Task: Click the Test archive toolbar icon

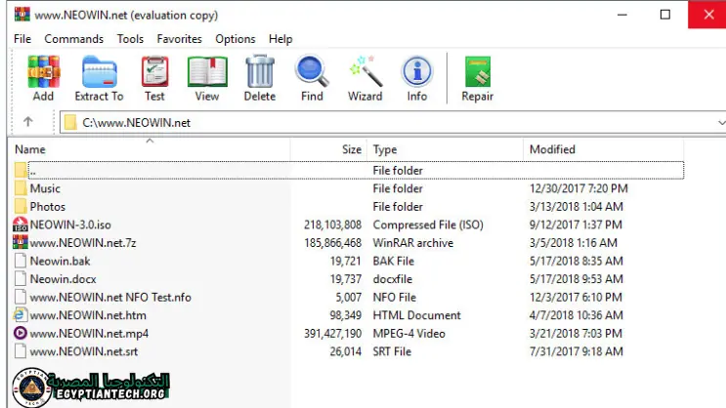Action: coord(154,71)
